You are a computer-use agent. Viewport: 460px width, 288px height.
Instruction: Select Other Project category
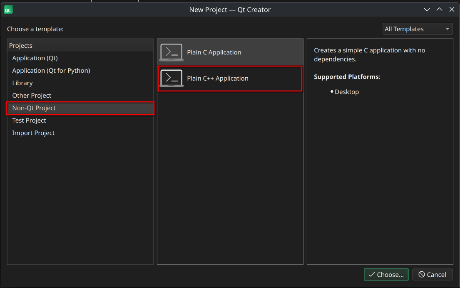point(80,96)
